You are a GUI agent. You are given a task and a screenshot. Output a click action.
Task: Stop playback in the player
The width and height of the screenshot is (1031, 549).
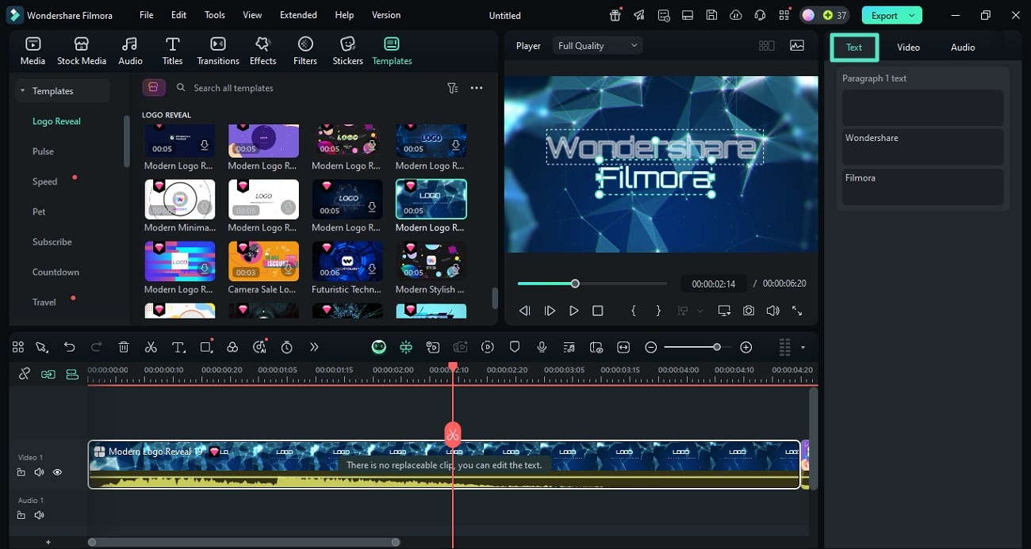(598, 311)
